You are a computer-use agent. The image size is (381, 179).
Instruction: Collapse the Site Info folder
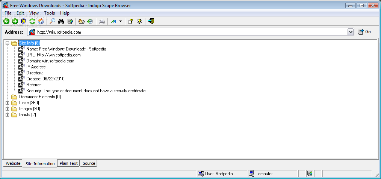pyautogui.click(x=7, y=43)
